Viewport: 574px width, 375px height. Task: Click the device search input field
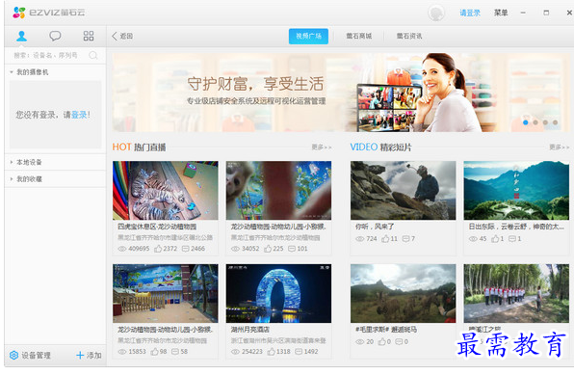(x=55, y=55)
